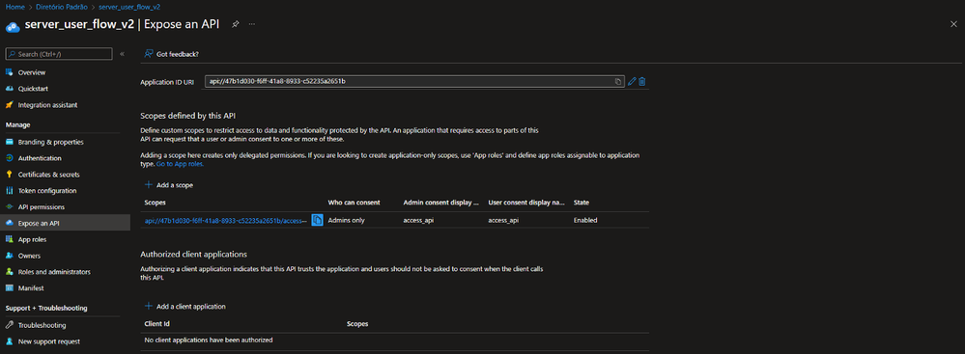965x354 pixels.
Task: Copy the Application ID URI to clipboard
Action: point(618,82)
